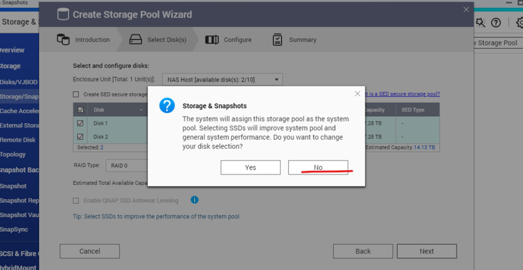Viewport: 523px width, 270px height.
Task: Close the Storage & Snapshots confirmation dialog
Action: pyautogui.click(x=357, y=94)
